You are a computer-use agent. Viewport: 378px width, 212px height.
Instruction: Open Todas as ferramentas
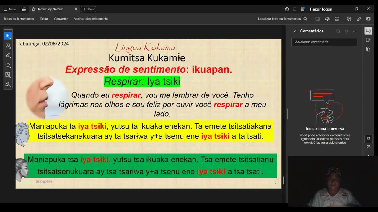pos(19,19)
